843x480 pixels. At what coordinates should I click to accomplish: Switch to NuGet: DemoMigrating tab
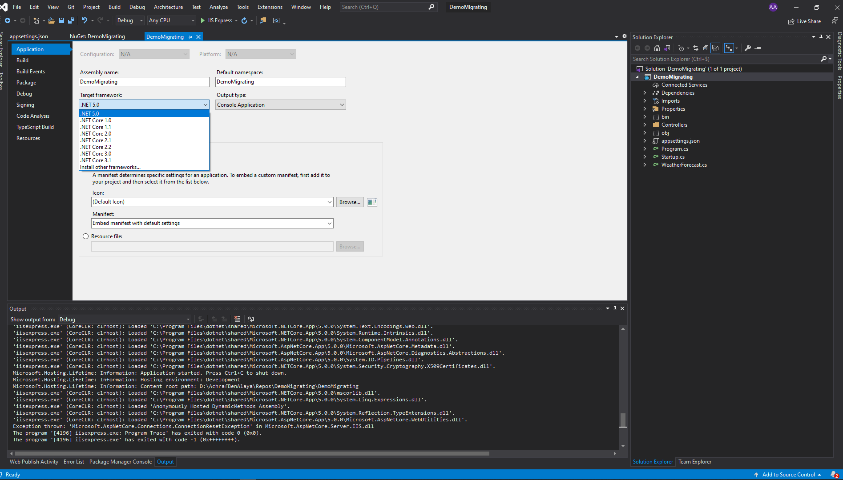[97, 36]
